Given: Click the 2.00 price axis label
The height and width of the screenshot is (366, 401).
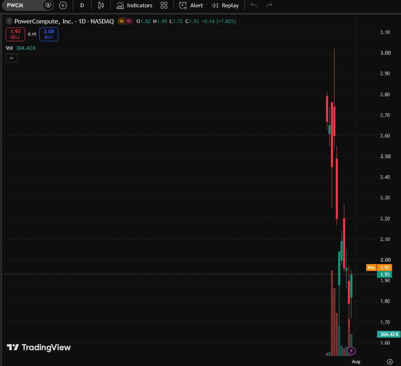Looking at the screenshot, I should tap(385, 260).
